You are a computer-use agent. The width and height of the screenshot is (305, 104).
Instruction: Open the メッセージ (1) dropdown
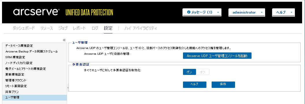pyautogui.click(x=202, y=12)
